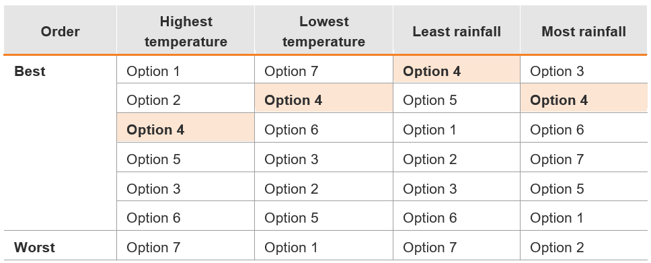Click the Worst row label
The height and width of the screenshot is (263, 651).
pyautogui.click(x=34, y=248)
